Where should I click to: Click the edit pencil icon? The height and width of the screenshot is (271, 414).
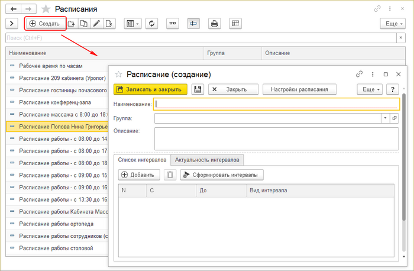point(96,24)
